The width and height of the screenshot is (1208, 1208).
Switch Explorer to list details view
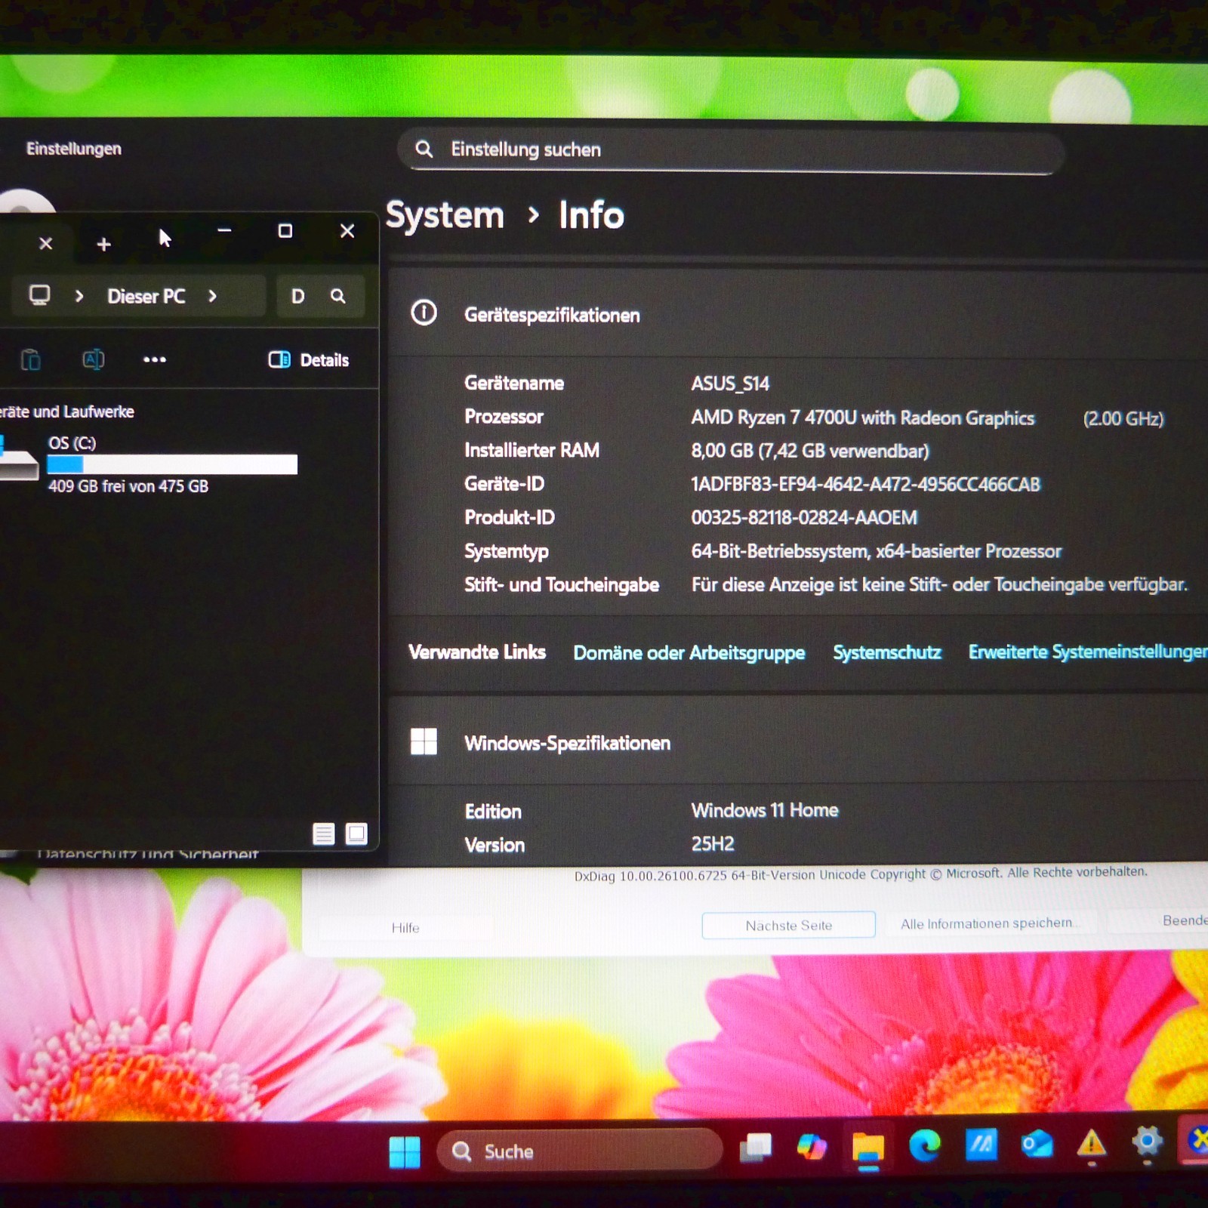coord(324,834)
